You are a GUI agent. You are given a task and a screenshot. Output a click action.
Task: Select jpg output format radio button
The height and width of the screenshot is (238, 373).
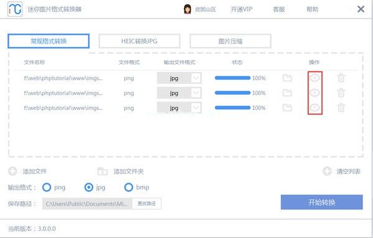point(89,188)
